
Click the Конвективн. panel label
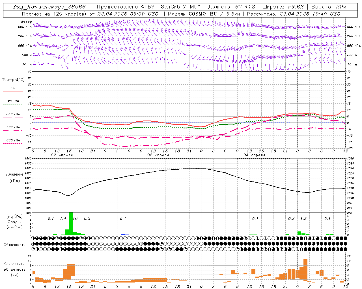pyautogui.click(x=14, y=264)
